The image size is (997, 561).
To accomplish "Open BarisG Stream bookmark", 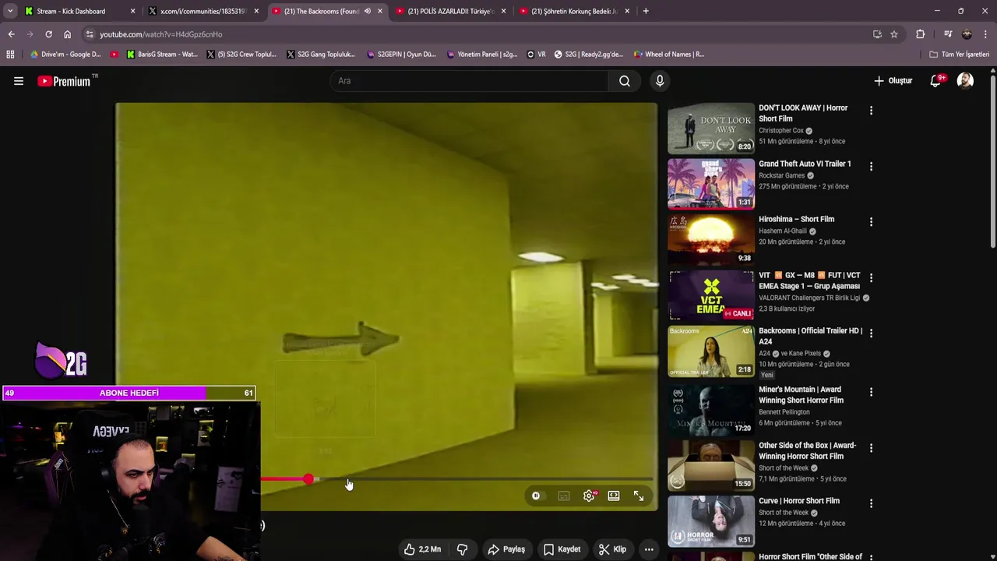I will [x=162, y=55].
